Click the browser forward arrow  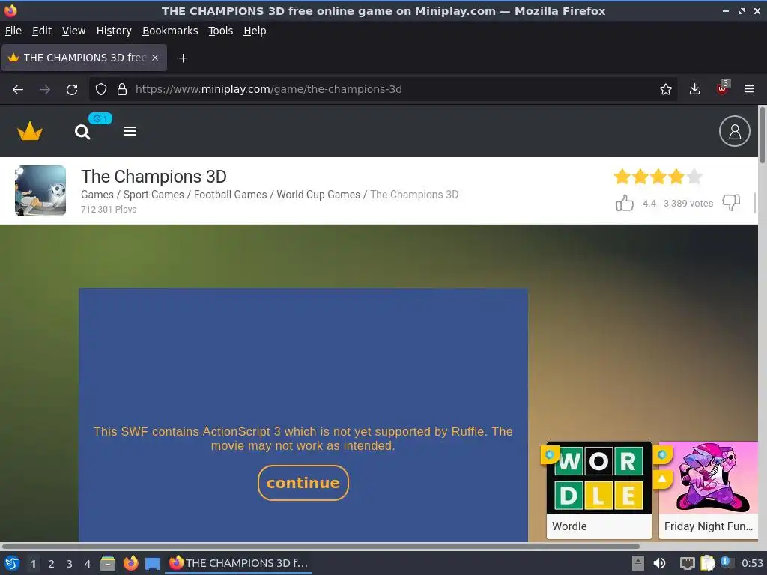tap(44, 90)
